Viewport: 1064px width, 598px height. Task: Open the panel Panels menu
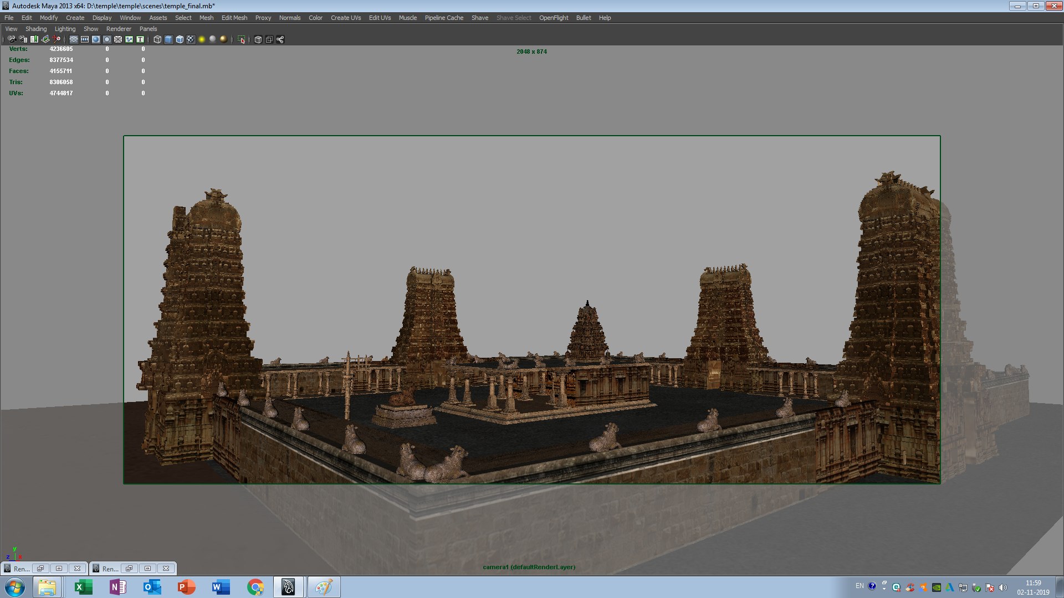(148, 29)
